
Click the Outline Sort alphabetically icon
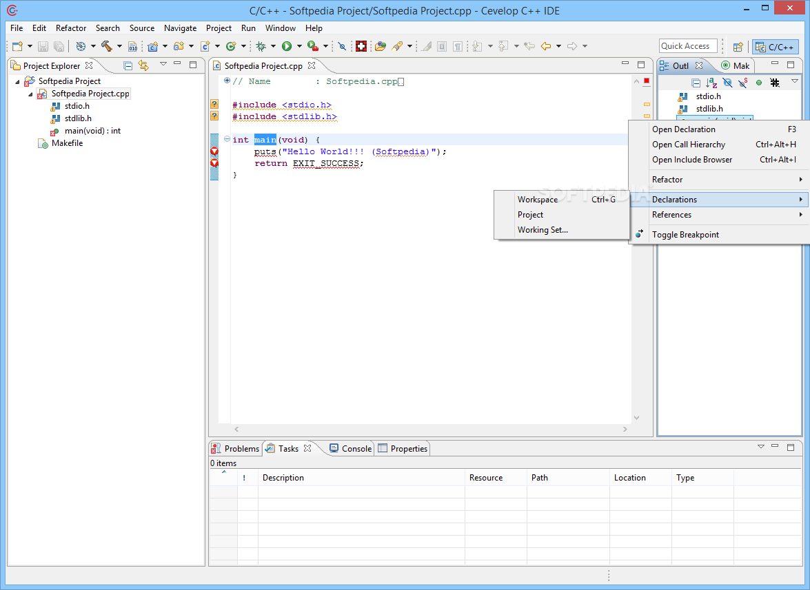[711, 83]
